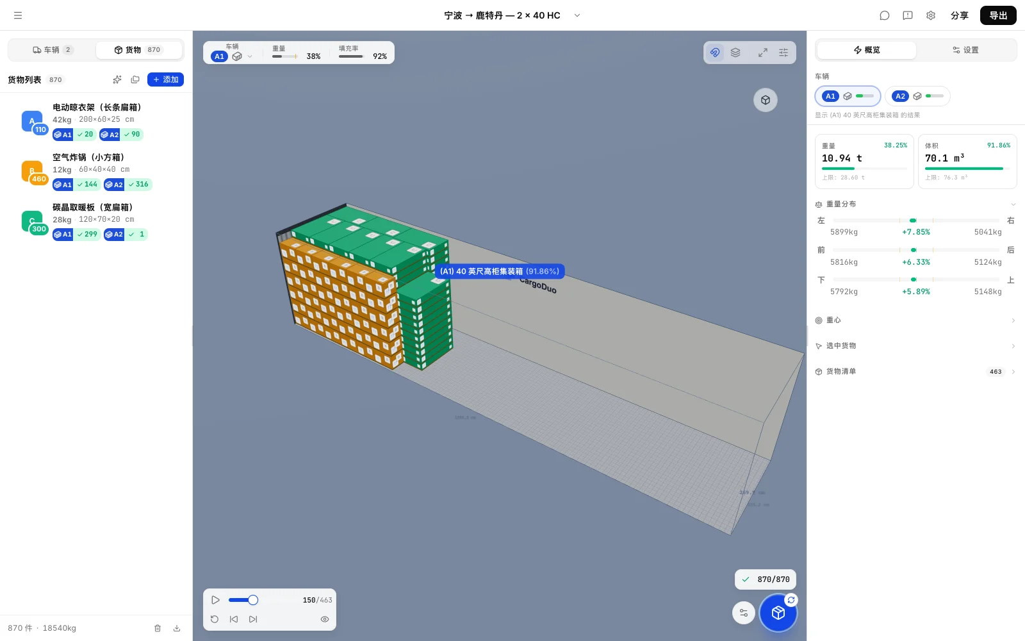This screenshot has height=641, width=1025.
Task: Click the 货物列表 heading
Action: [24, 79]
